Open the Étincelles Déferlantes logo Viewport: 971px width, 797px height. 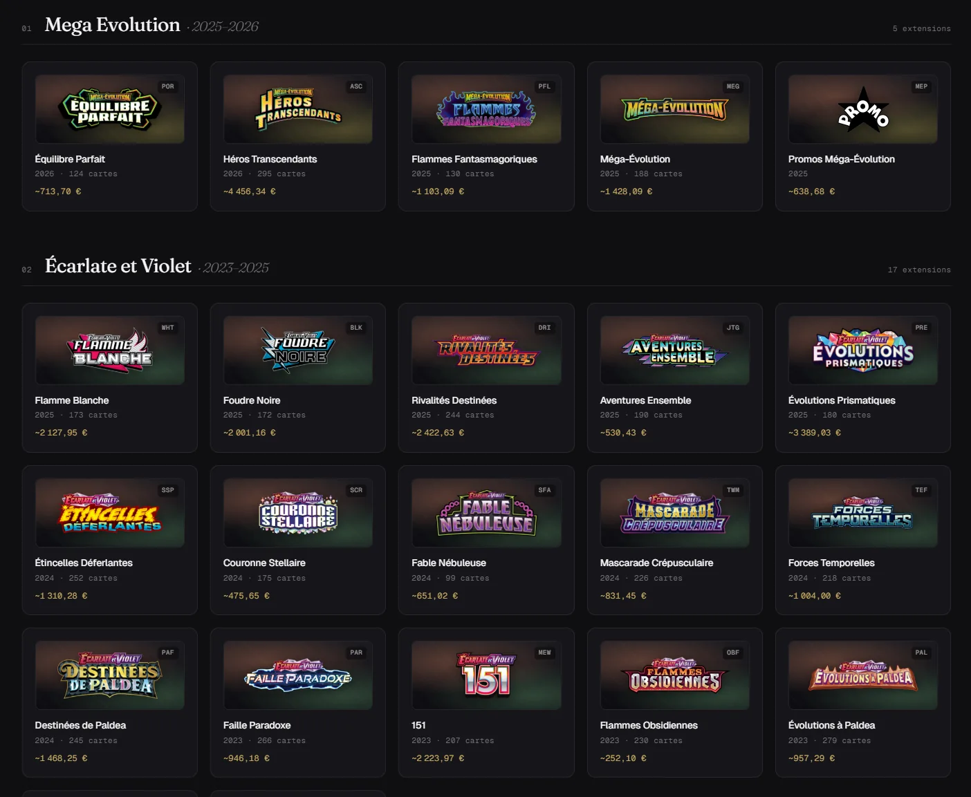pos(110,513)
